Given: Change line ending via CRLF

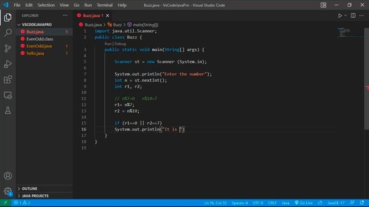Looking at the screenshot, I should [x=272, y=203].
